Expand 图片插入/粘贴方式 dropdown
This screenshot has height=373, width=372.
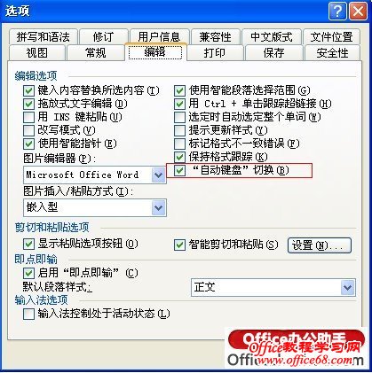[159, 207]
